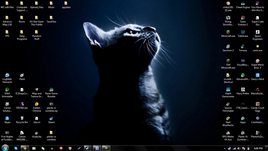Select Sanctum 2 shortcut

tap(228, 48)
